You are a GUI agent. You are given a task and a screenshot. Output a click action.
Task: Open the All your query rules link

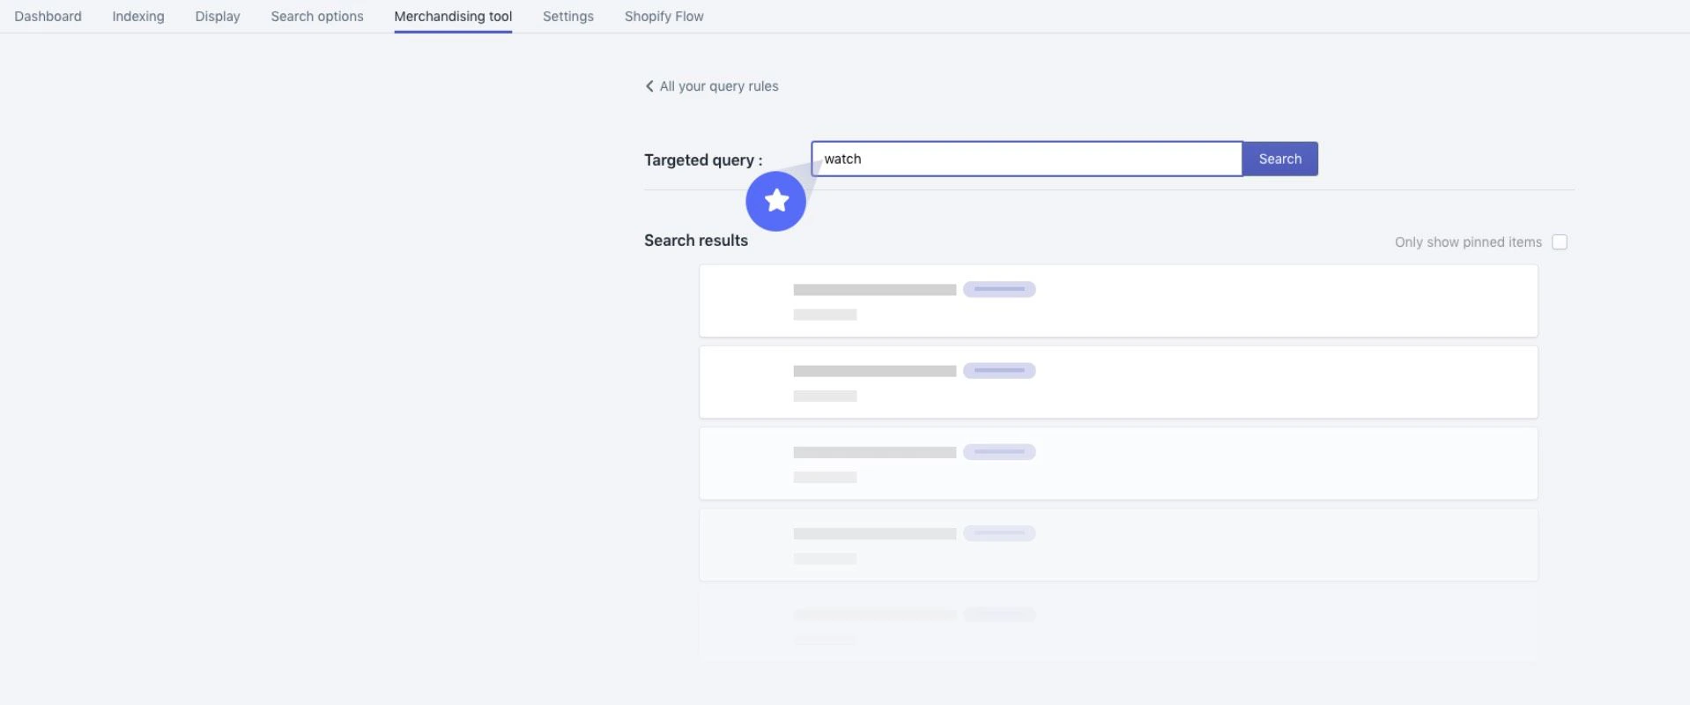pos(719,85)
